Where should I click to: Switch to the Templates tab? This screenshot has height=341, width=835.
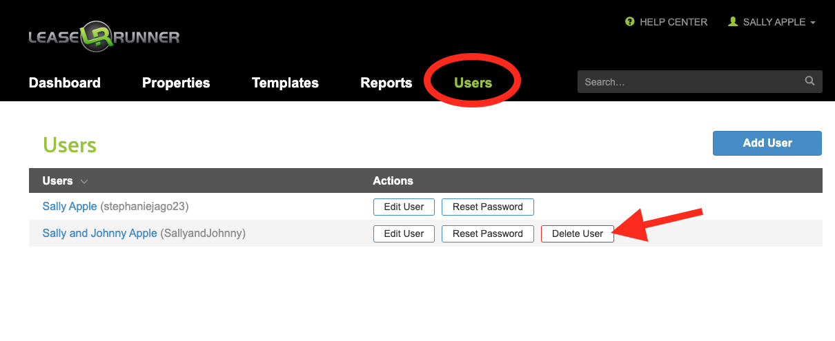tap(285, 83)
